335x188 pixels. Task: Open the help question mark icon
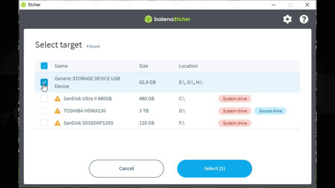[304, 19]
